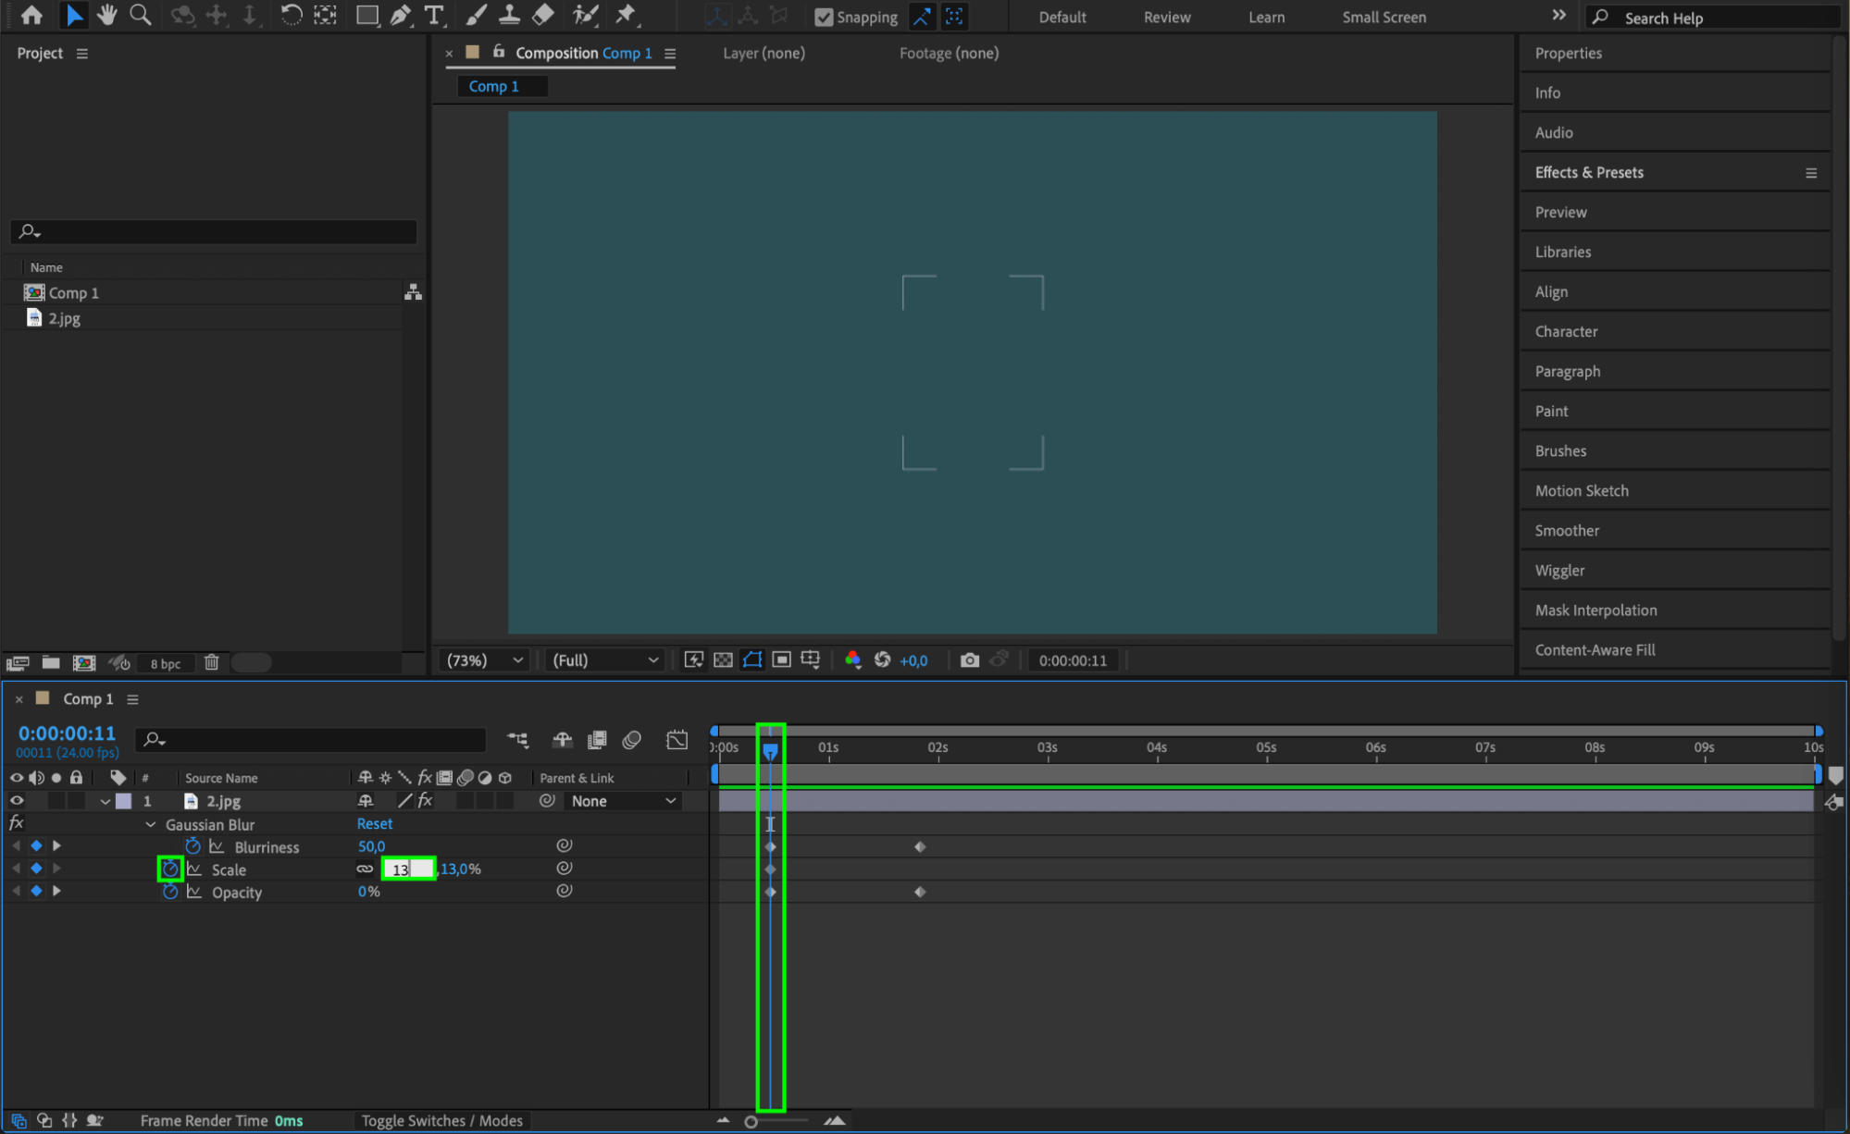Select the Zoom tool in toolbar

click(141, 15)
